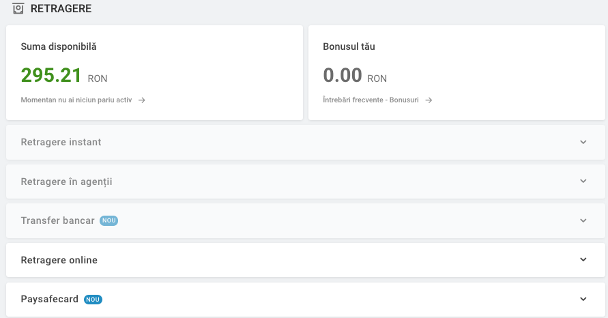This screenshot has width=608, height=318.
Task: Click the NOU badge beside Transfer bancar
Action: click(x=109, y=220)
